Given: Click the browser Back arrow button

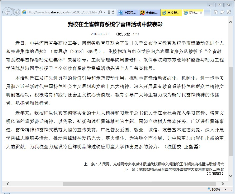Looking at the screenshot, I should click(x=8, y=12).
